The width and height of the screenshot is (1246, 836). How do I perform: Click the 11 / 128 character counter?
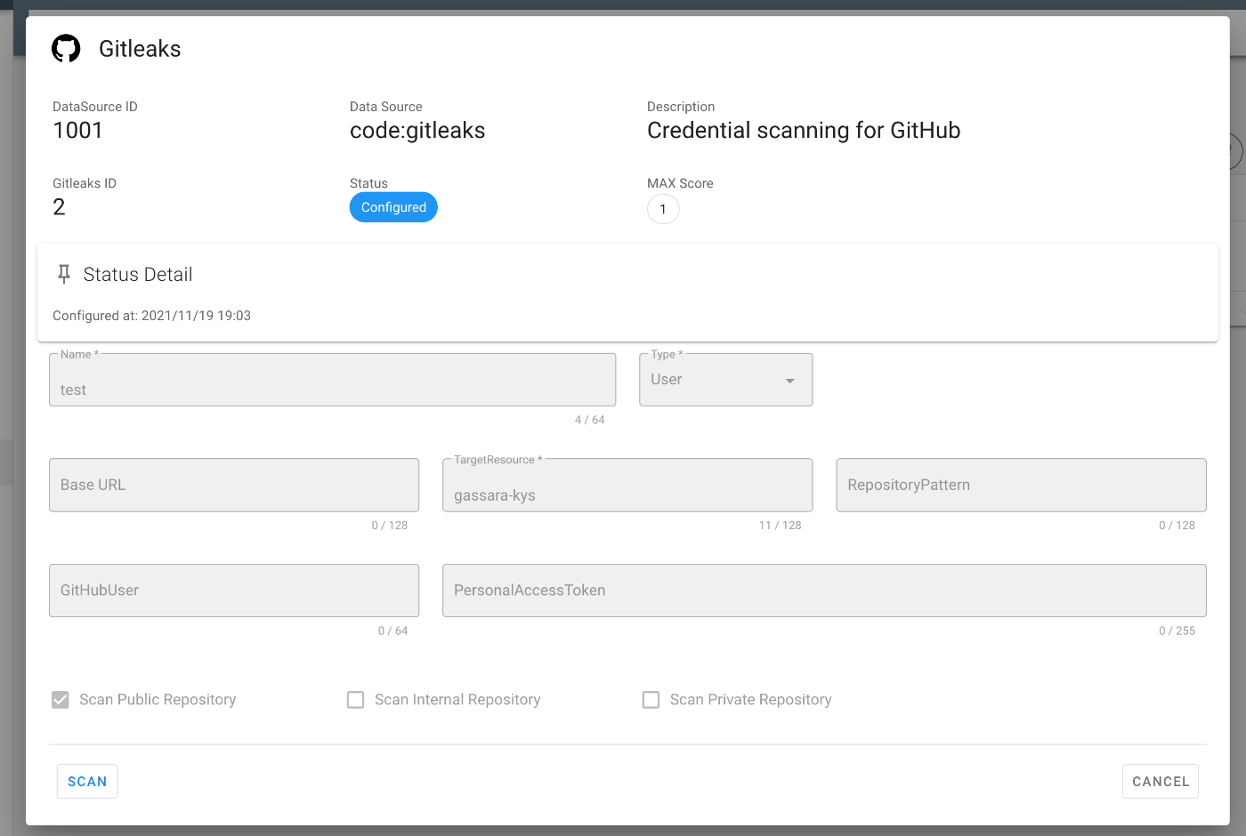(780, 526)
